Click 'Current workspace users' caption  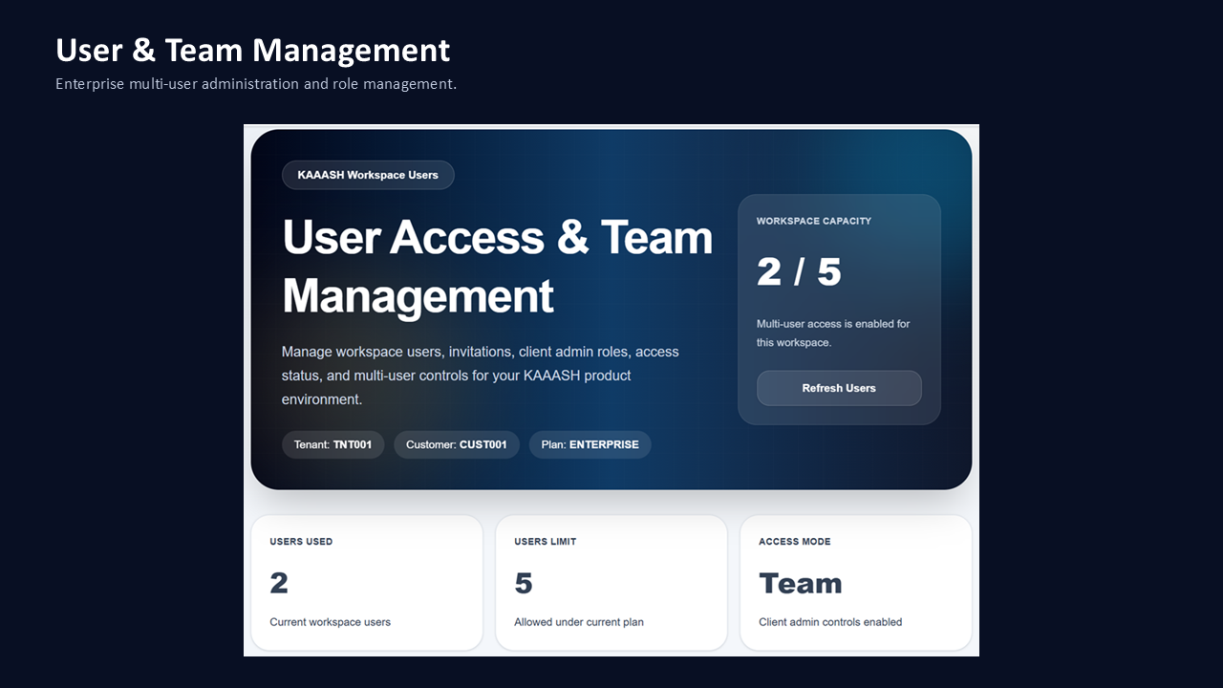click(330, 622)
